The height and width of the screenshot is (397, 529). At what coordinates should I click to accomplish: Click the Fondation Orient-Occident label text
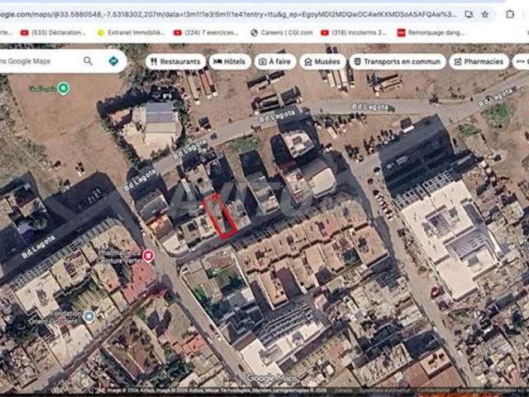(55, 318)
